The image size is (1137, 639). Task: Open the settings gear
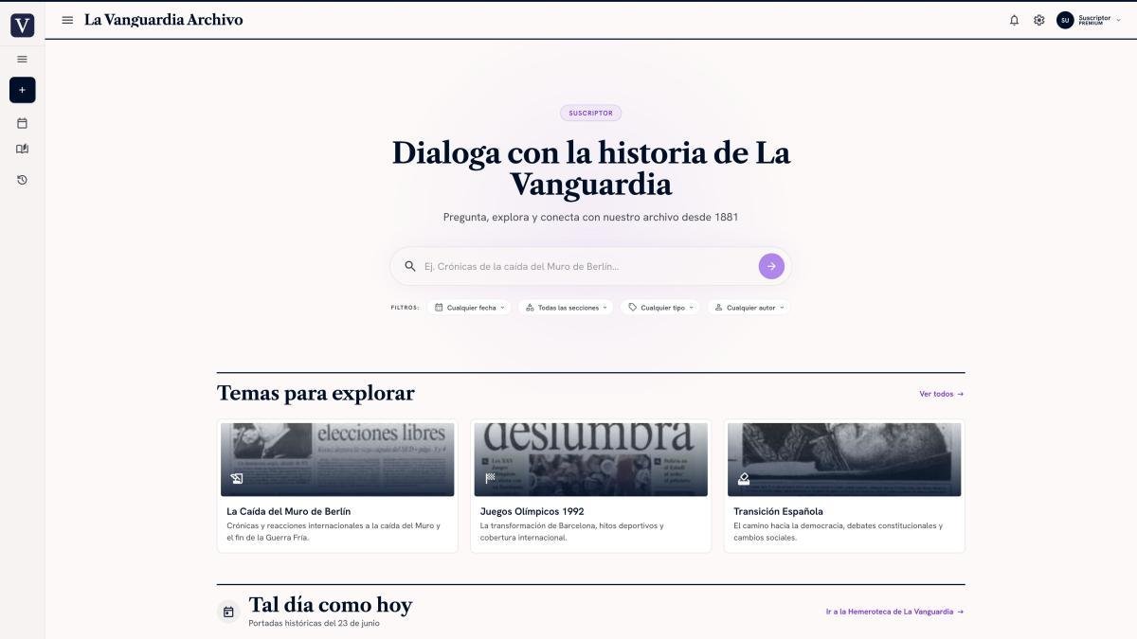click(x=1039, y=20)
